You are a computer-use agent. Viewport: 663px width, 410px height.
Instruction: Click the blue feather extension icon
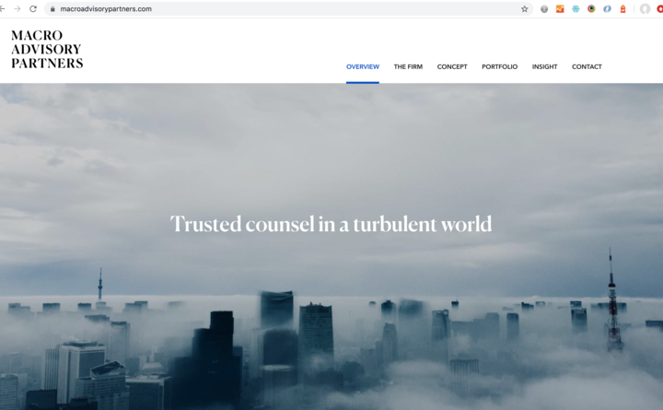(x=607, y=8)
